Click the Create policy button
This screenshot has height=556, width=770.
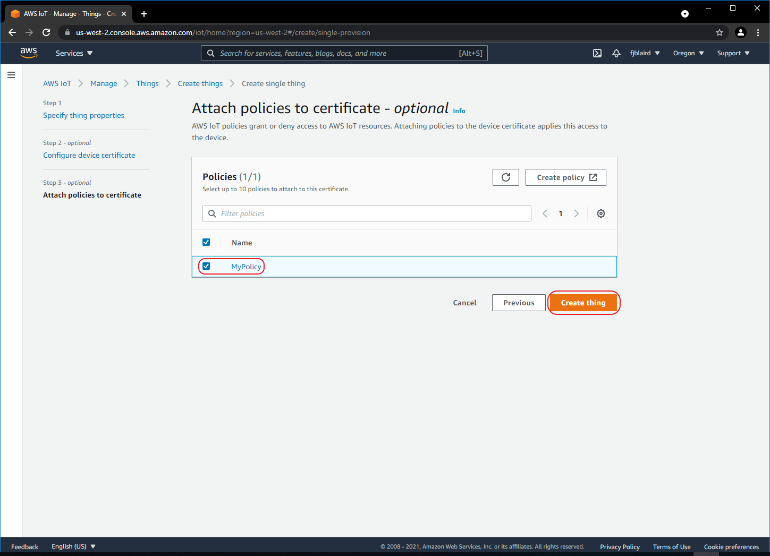click(565, 177)
